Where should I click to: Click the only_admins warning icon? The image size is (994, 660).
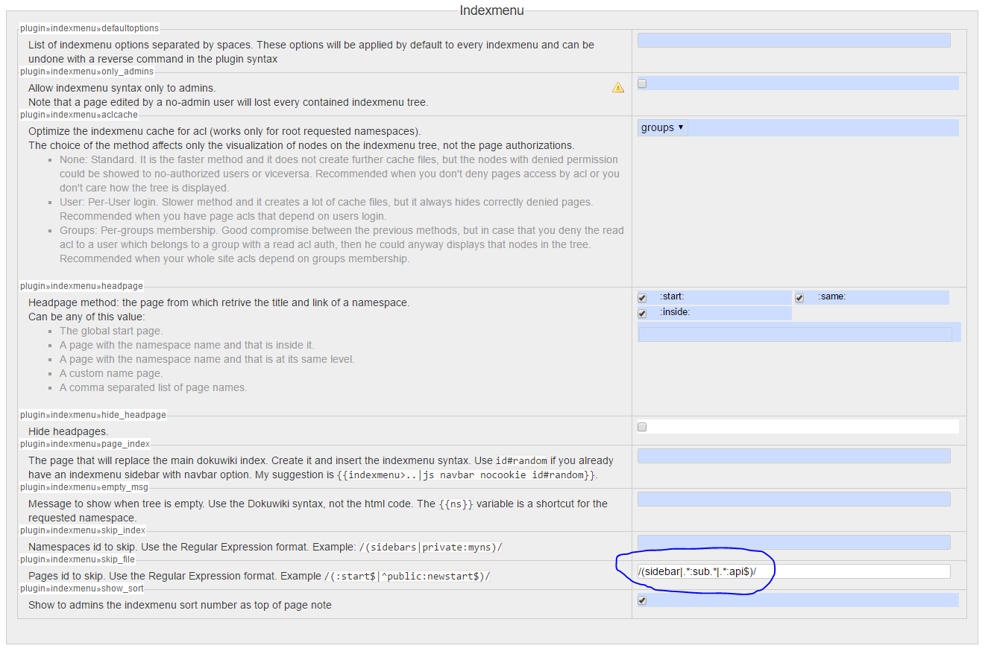[x=618, y=87]
